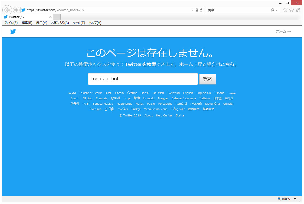Select Suomi language
The image size is (304, 204).
coord(75,98)
